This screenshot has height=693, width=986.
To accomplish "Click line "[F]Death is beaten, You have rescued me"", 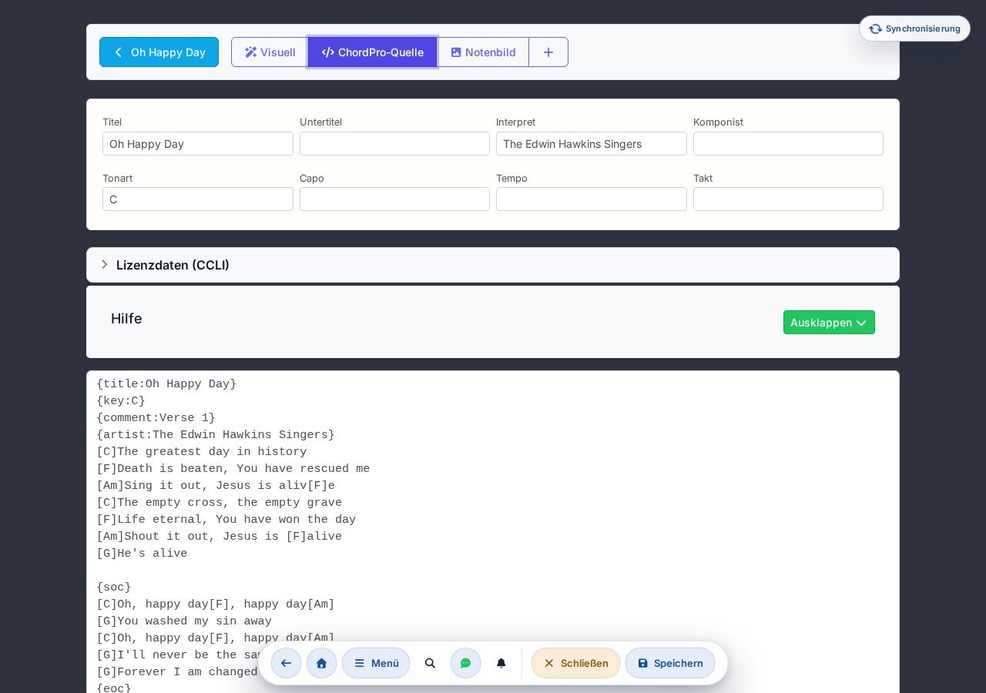I will (x=233, y=469).
